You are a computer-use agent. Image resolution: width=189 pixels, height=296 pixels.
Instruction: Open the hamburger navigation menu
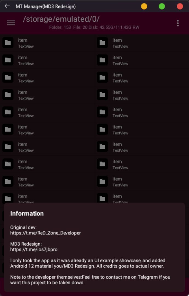point(11,23)
